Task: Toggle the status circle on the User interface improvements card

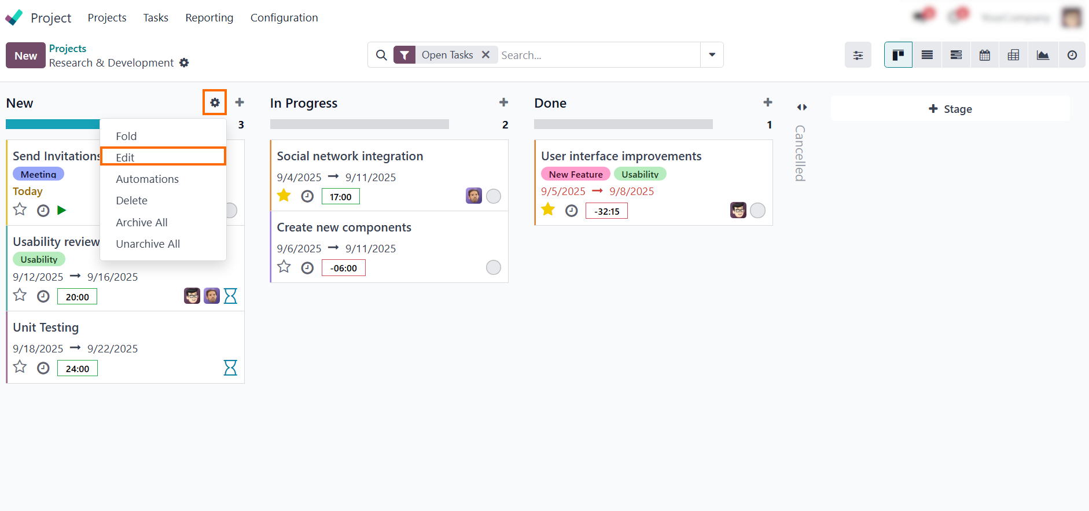Action: [757, 211]
